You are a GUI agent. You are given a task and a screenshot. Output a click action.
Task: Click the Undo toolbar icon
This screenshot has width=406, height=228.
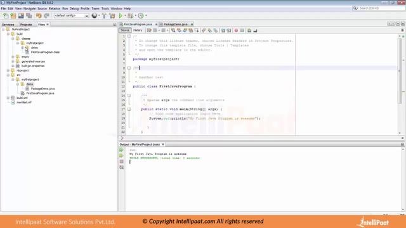point(39,16)
